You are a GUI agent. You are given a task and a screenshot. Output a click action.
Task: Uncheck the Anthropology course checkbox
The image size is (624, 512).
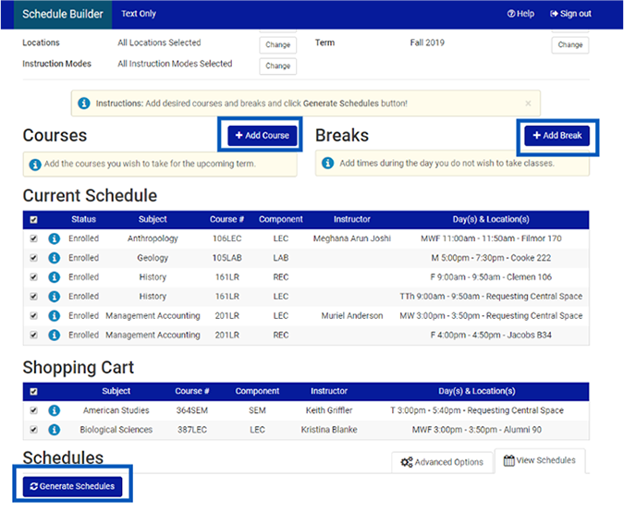[34, 238]
